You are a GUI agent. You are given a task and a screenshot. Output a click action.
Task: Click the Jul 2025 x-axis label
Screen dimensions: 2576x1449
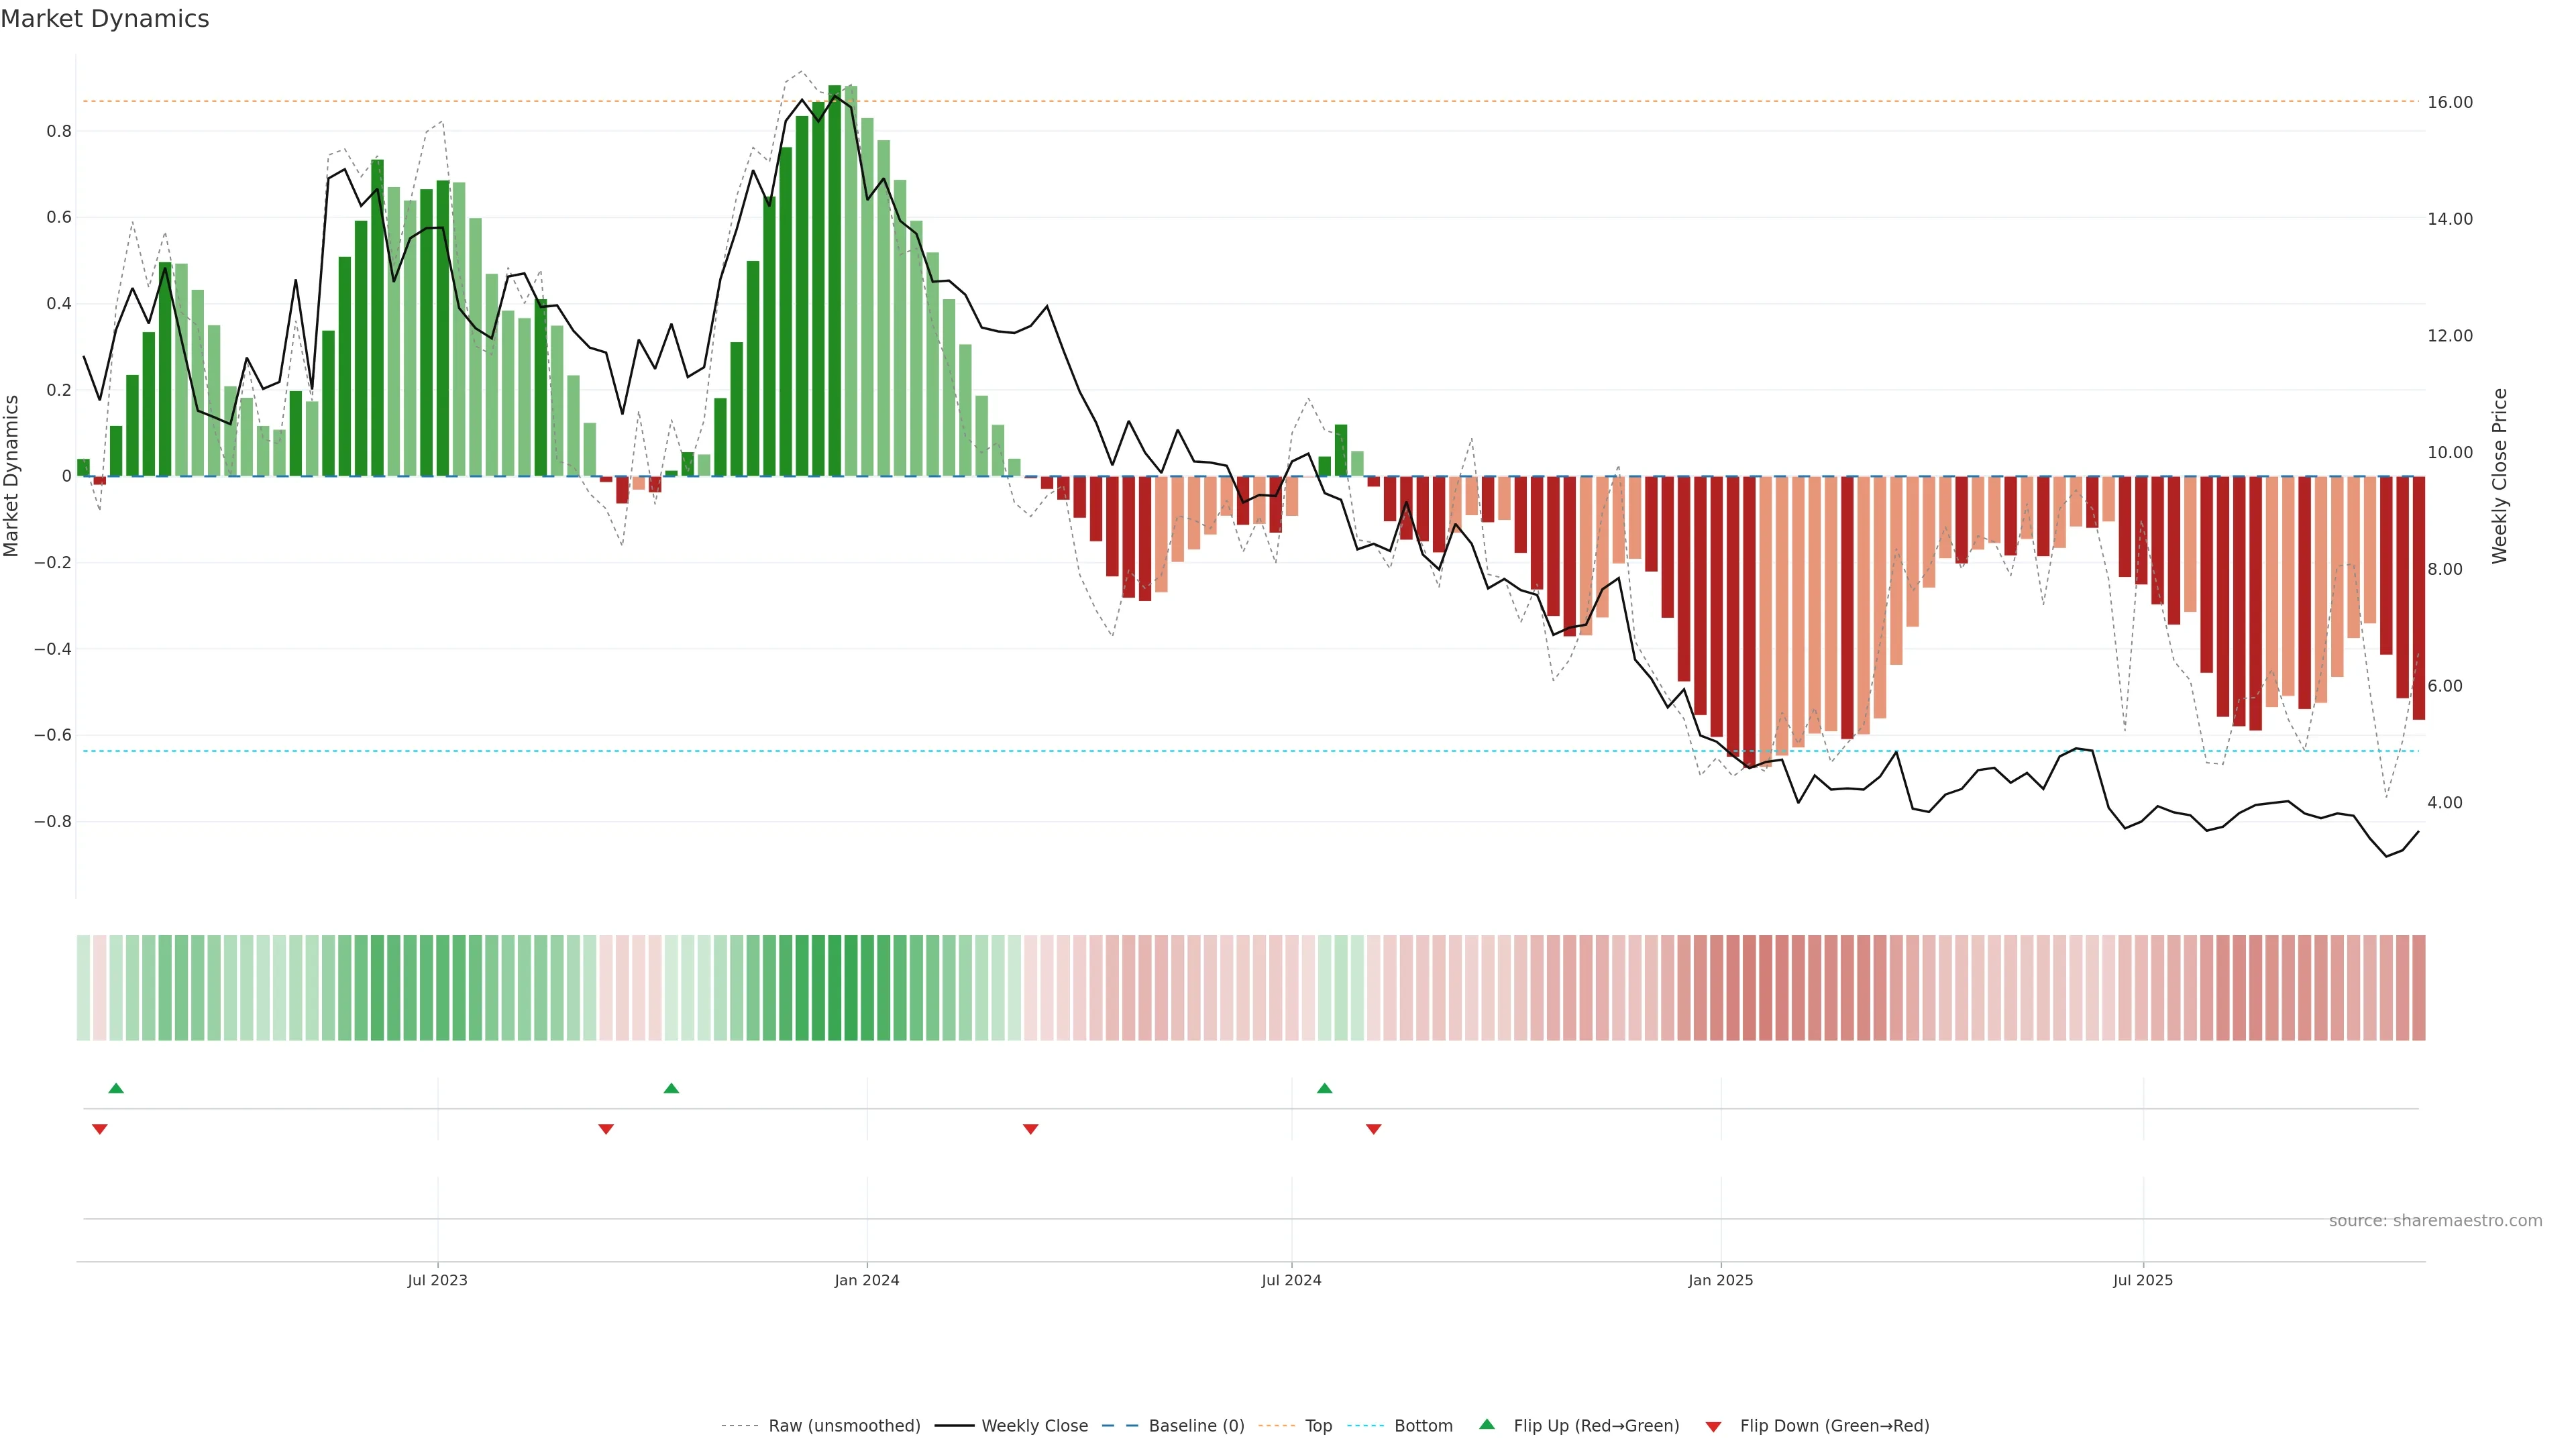(2142, 1280)
